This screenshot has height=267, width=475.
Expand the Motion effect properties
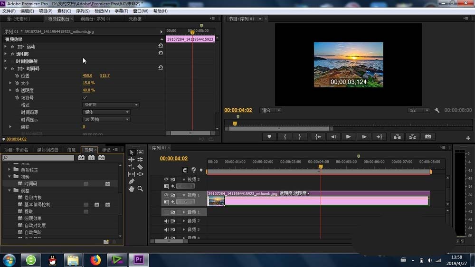(5, 47)
